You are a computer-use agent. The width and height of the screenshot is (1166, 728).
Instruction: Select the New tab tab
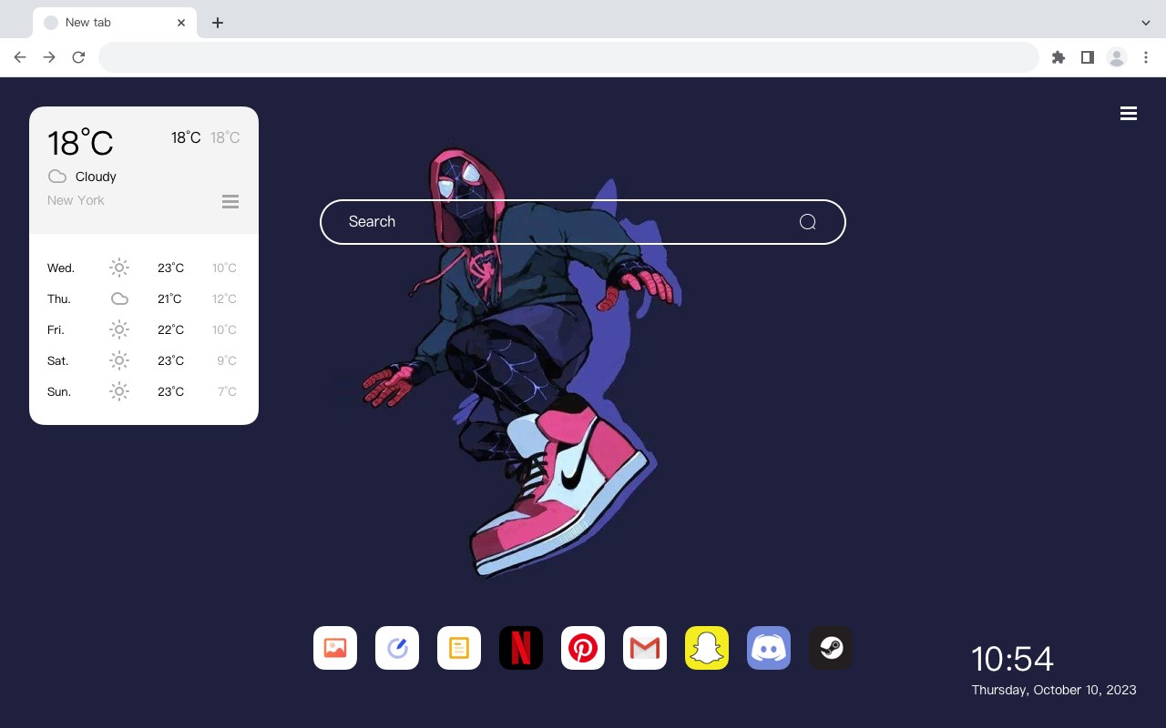point(115,23)
